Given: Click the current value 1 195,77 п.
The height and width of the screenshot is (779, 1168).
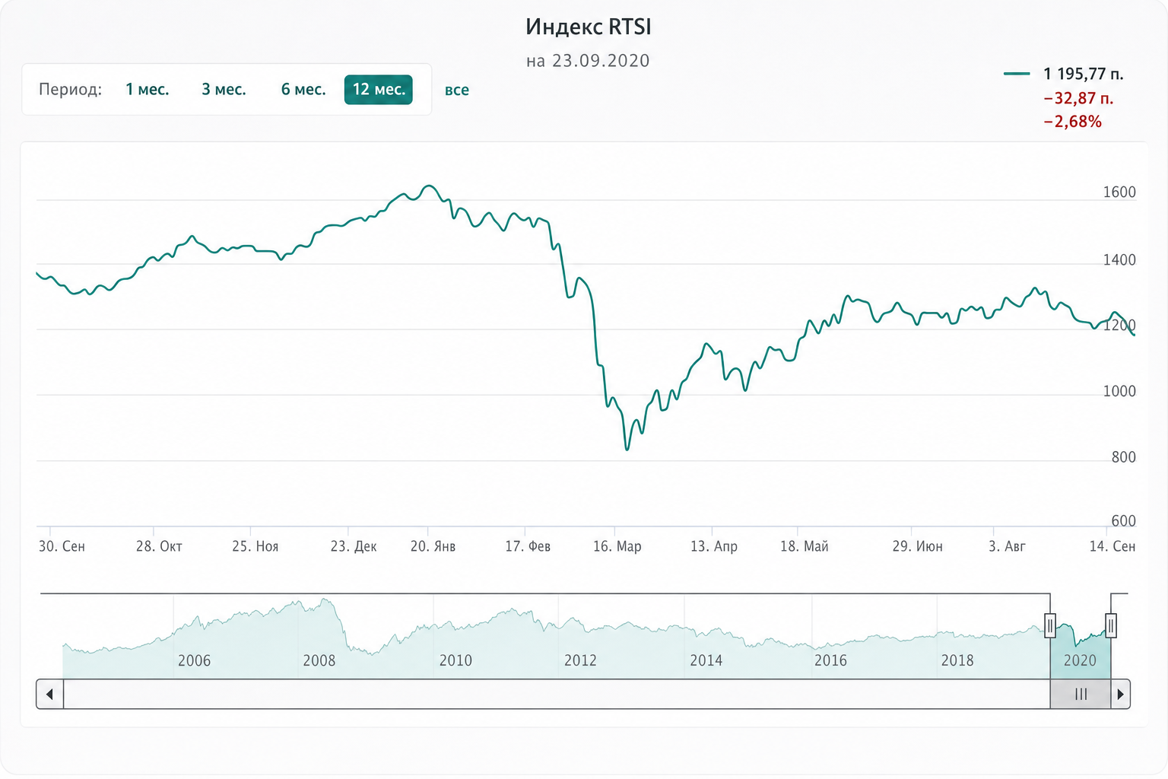Looking at the screenshot, I should (1084, 74).
